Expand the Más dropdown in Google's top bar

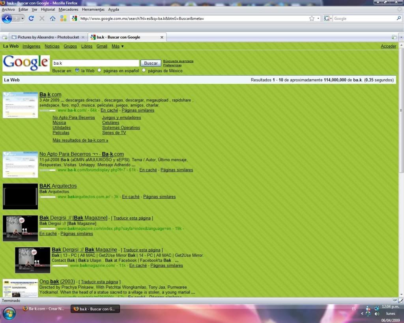[x=118, y=47]
